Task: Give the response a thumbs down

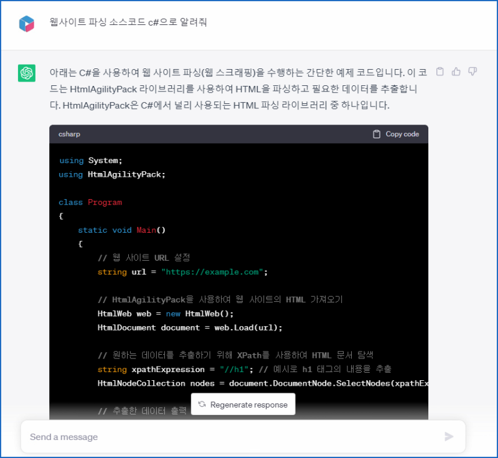Action: (x=472, y=72)
